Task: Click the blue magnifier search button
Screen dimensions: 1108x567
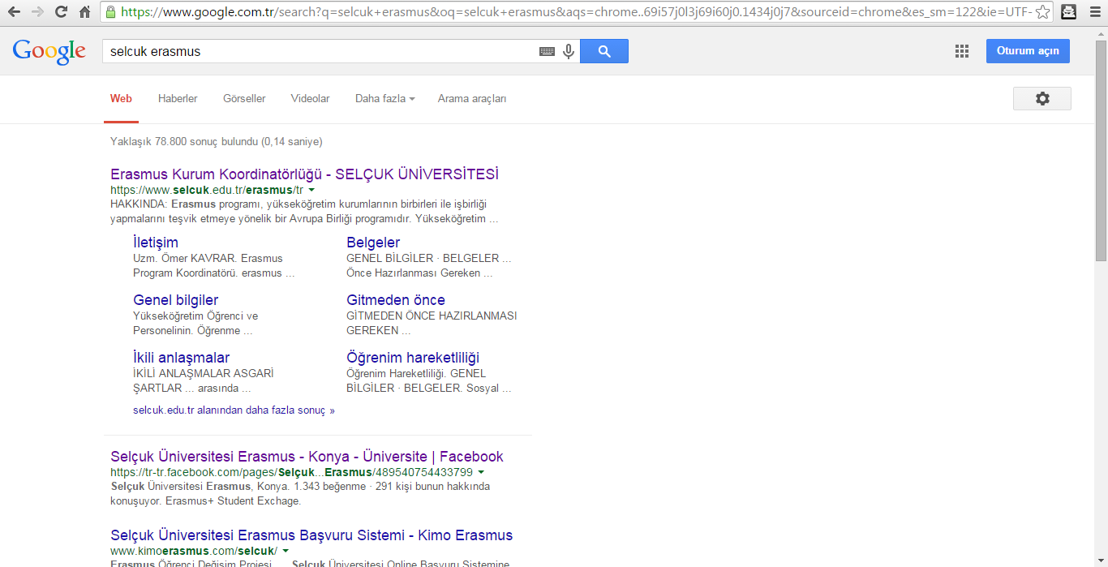Action: click(604, 51)
